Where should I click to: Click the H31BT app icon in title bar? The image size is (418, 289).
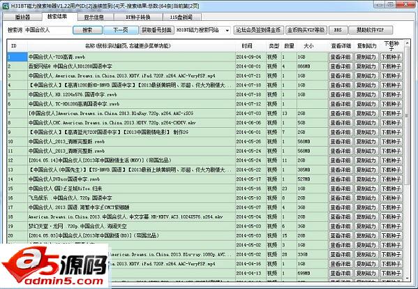6,6
